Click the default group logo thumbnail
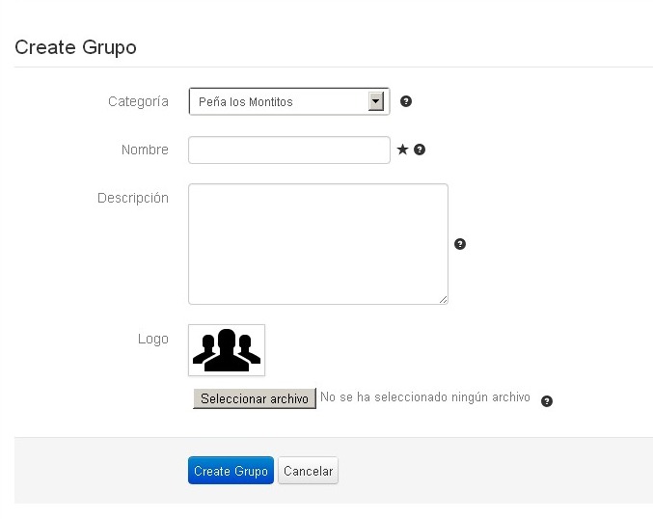 click(227, 350)
